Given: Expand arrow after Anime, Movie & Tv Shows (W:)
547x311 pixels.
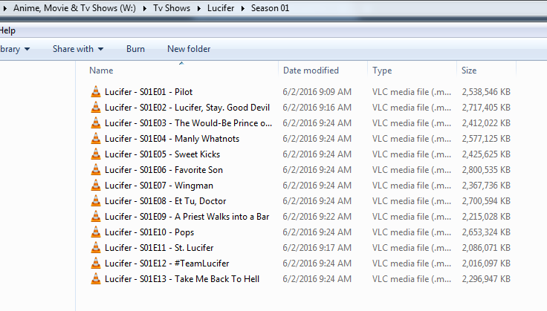Looking at the screenshot, I should 144,8.
